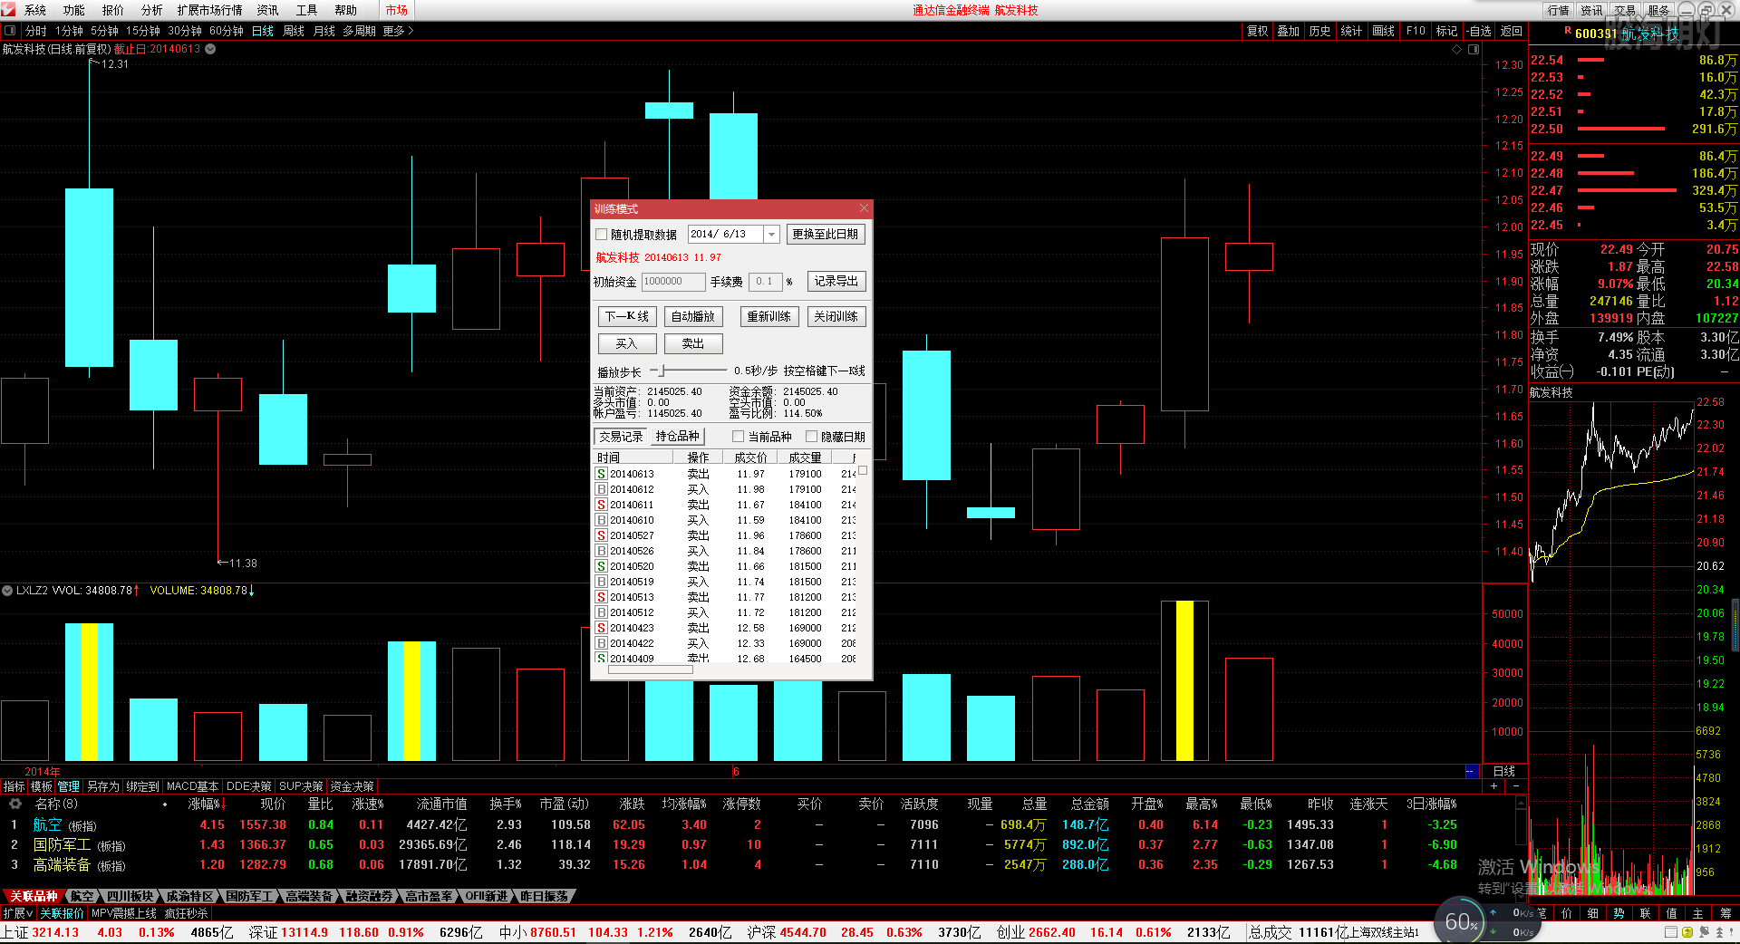Viewport: 1740px width, 944px height.
Task: Click the 初始资金 input field
Action: pos(672,282)
